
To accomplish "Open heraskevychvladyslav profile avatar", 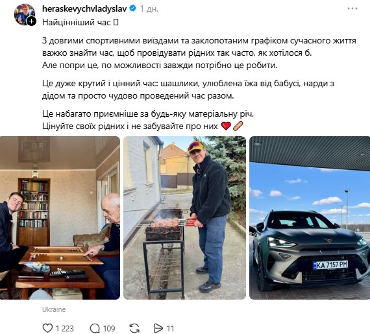I will coord(24,14).
